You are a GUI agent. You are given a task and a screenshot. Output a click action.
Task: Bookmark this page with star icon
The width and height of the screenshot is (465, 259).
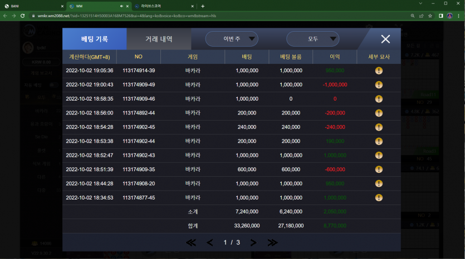tap(430, 16)
